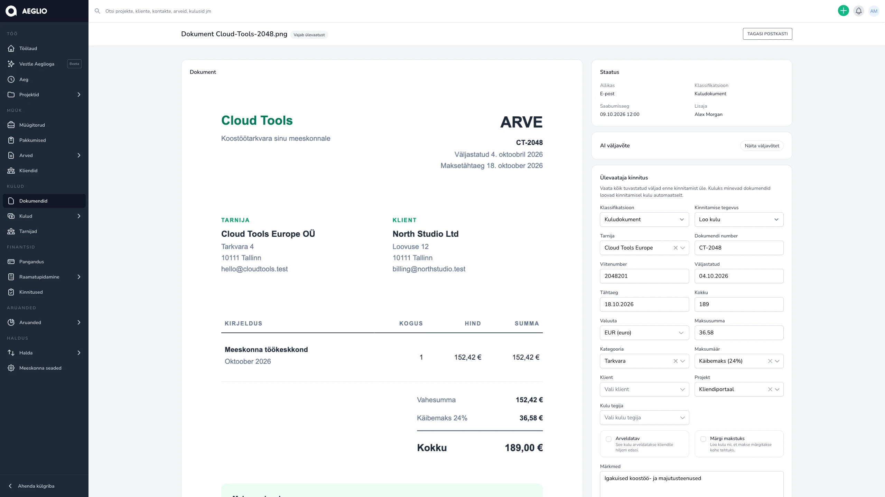This screenshot has width=885, height=497.
Task: Click the TAGASI POSTKASTI button
Action: [767, 34]
